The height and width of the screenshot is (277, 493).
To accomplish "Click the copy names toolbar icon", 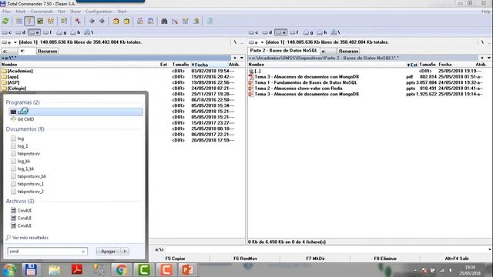I will [x=196, y=21].
